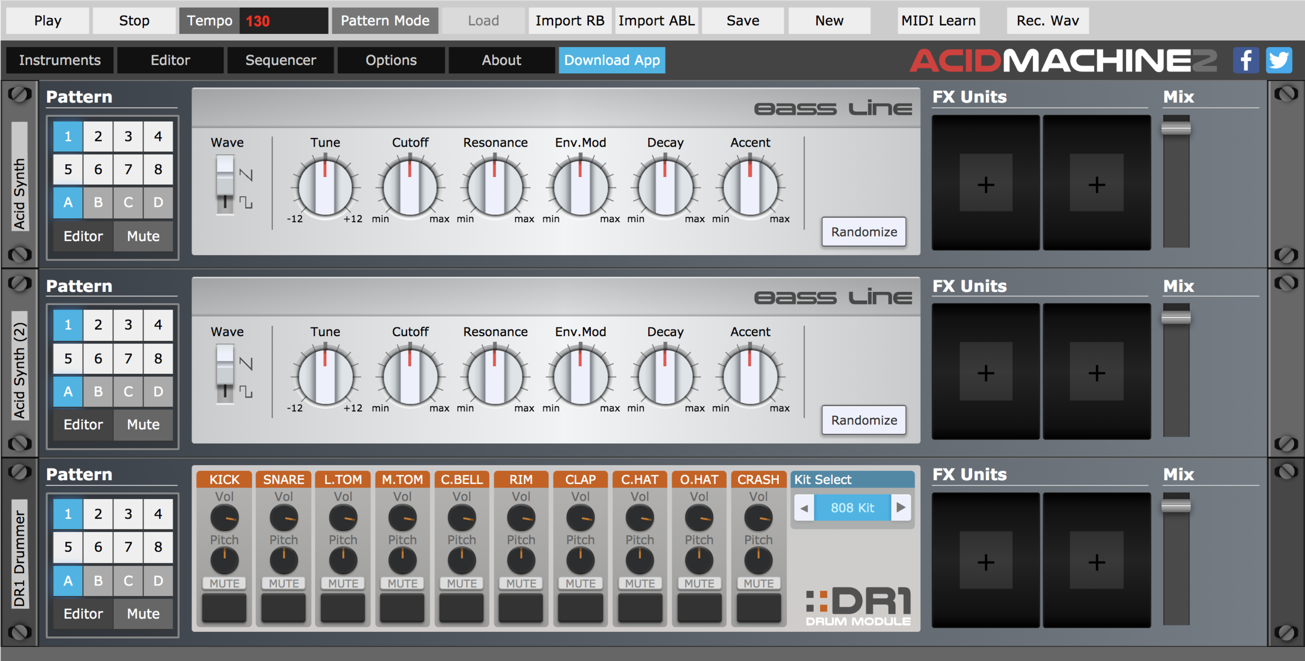Screen dimensions: 1305x661
Task: Choose pattern 3 on DR1 Drummer
Action: (128, 514)
